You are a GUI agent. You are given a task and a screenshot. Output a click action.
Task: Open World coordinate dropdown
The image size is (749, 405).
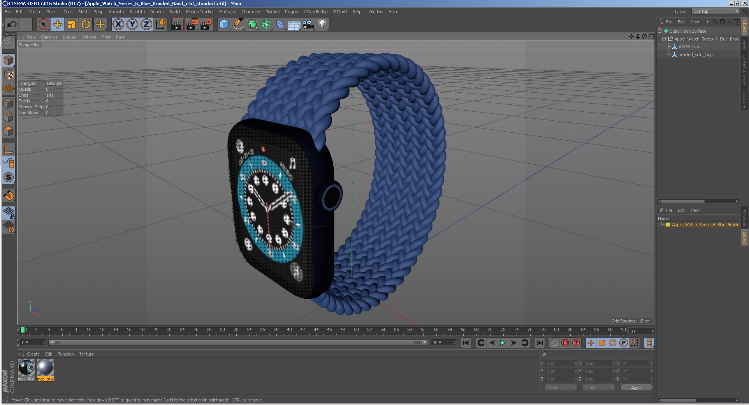(x=561, y=387)
